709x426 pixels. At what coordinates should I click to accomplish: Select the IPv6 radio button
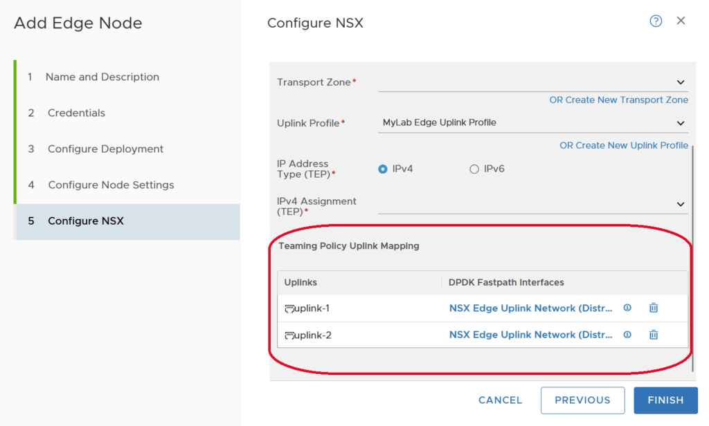pos(474,169)
